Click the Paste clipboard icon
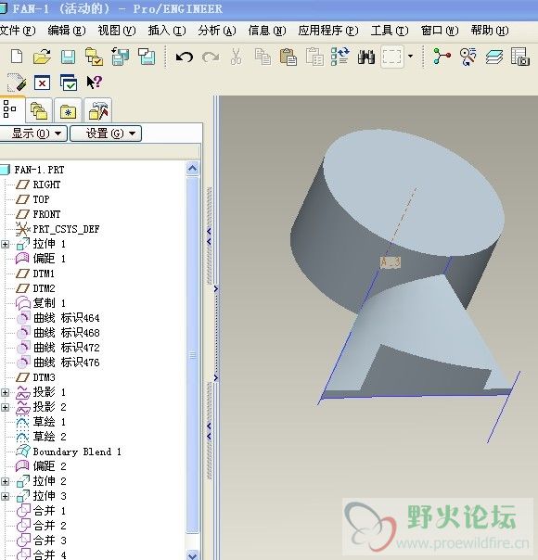Screen dimensions: 538x560 click(x=288, y=57)
